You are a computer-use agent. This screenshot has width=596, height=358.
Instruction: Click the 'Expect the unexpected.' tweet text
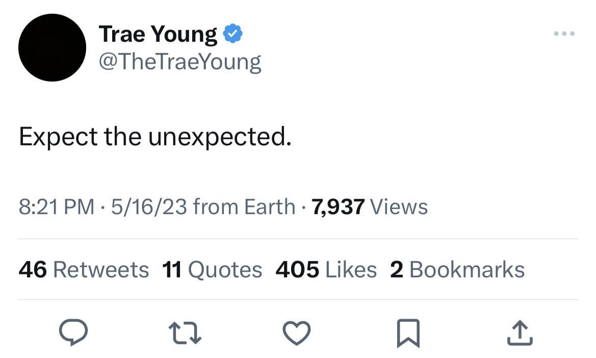(155, 138)
